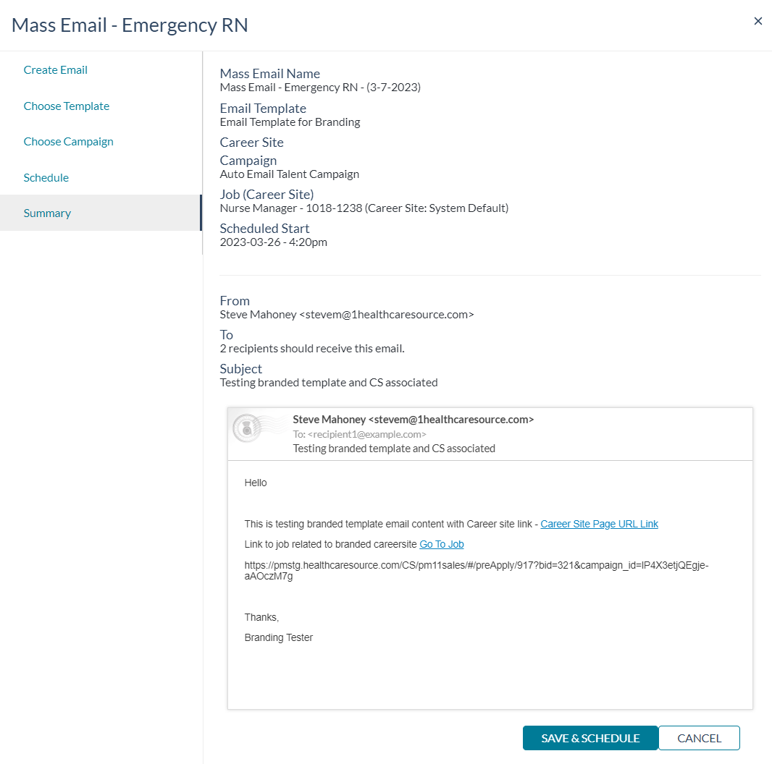Click the recipient1@example.com To line
772x764 pixels.
tap(359, 434)
